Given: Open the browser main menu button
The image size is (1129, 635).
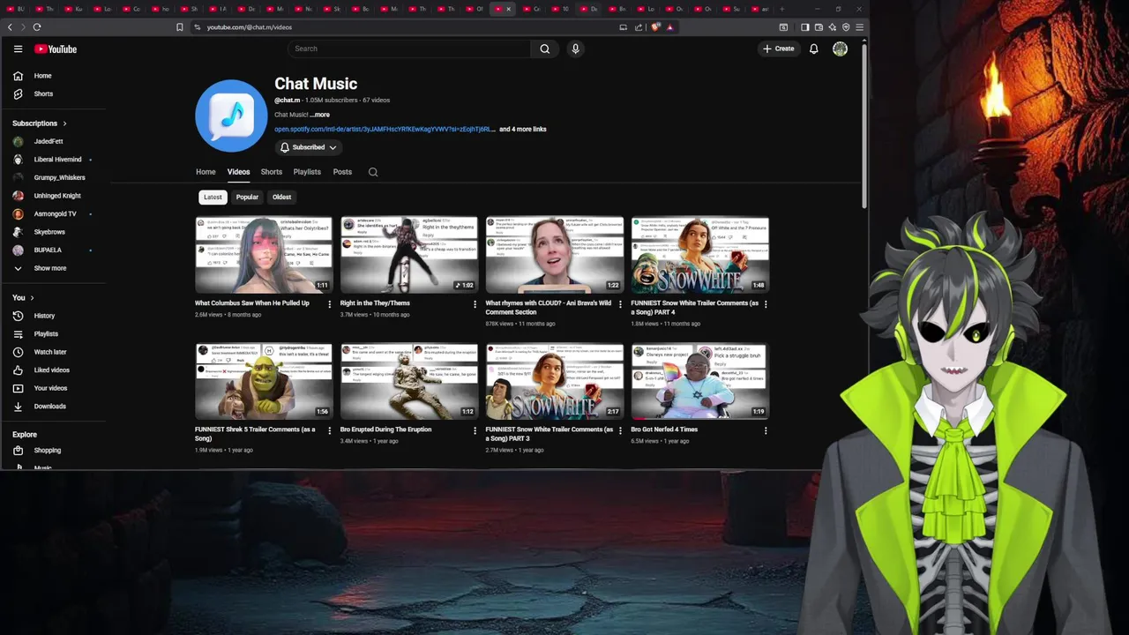Looking at the screenshot, I should point(859,27).
